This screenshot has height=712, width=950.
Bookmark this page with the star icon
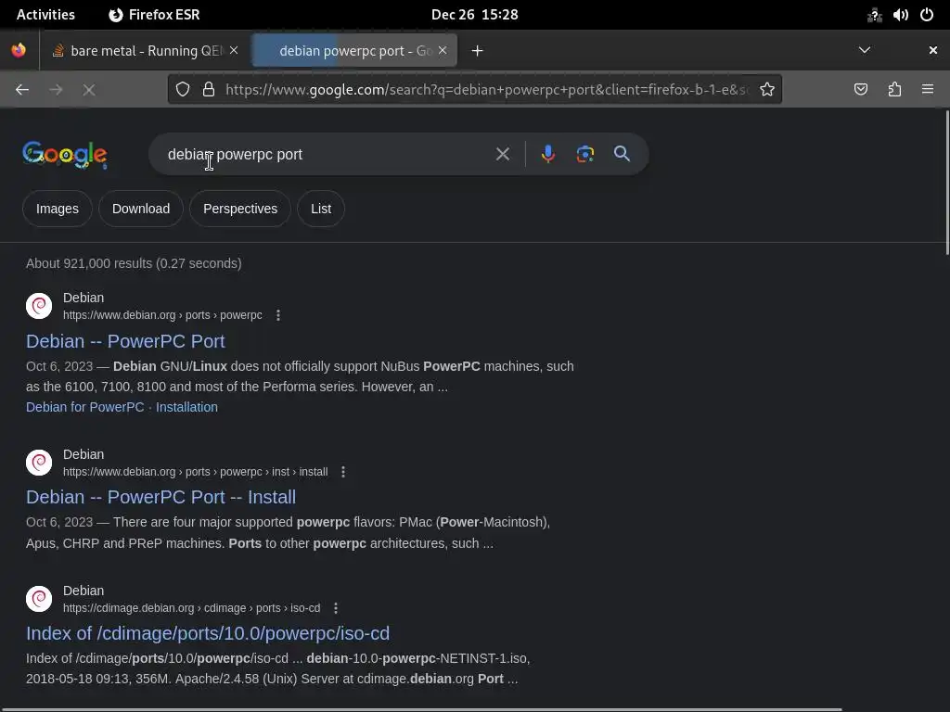[767, 90]
